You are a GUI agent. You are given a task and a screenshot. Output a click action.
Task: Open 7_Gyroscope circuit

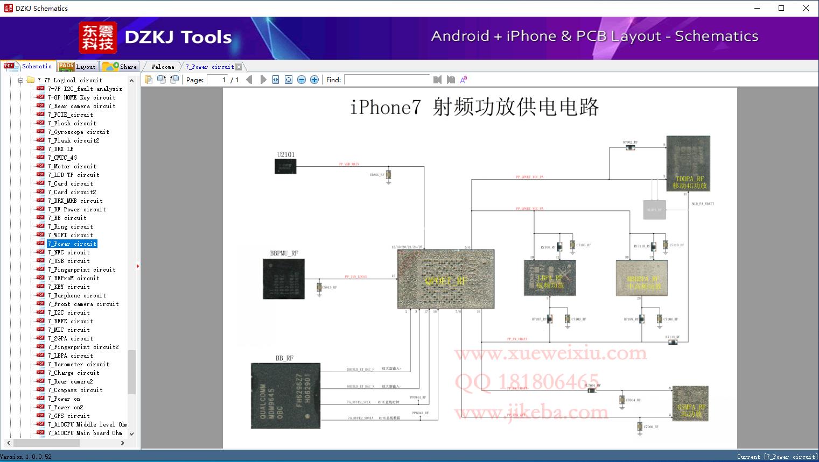click(x=78, y=132)
